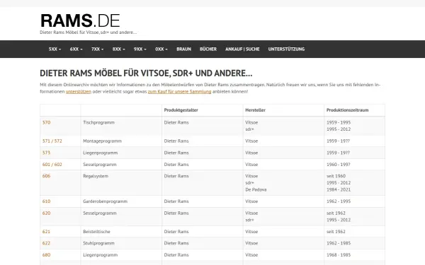This screenshot has width=425, height=265.
Task: Click the tagline under the RAMS.DE logo
Action: pos(89,33)
